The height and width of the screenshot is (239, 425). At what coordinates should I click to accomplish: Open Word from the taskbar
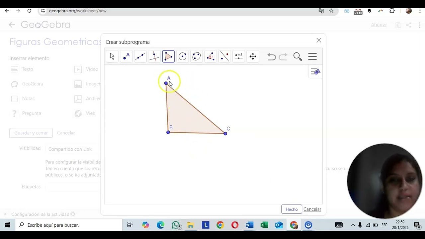click(249, 225)
